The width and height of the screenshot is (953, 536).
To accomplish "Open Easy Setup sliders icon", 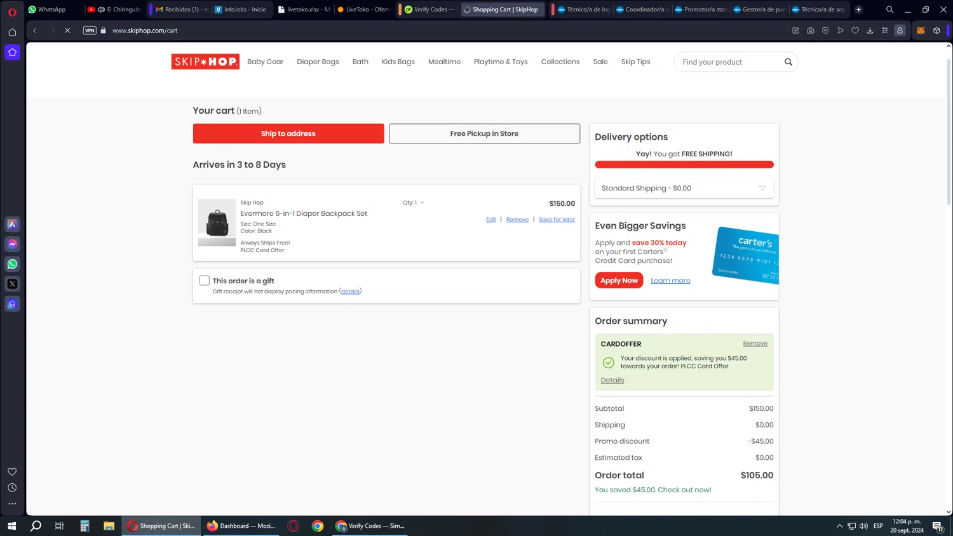I will [884, 30].
